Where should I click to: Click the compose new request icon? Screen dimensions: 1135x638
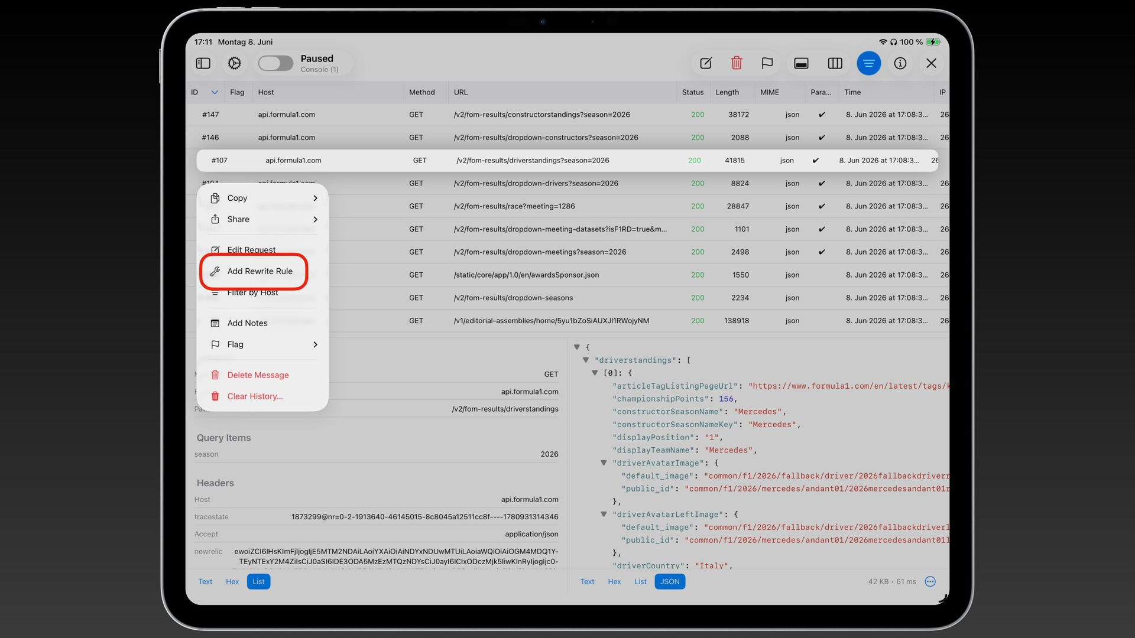click(706, 63)
